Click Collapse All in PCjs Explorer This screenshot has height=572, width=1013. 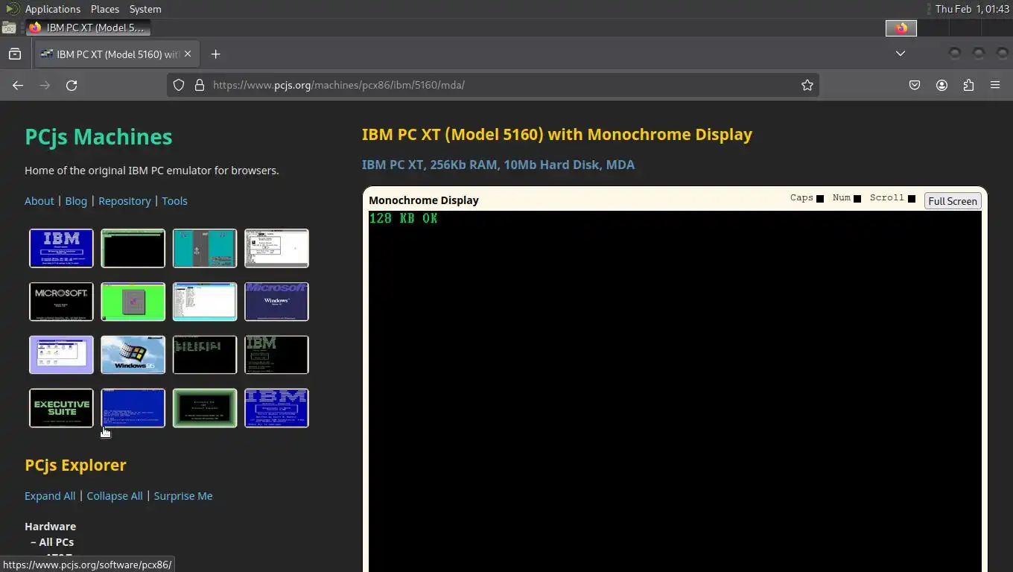115,496
